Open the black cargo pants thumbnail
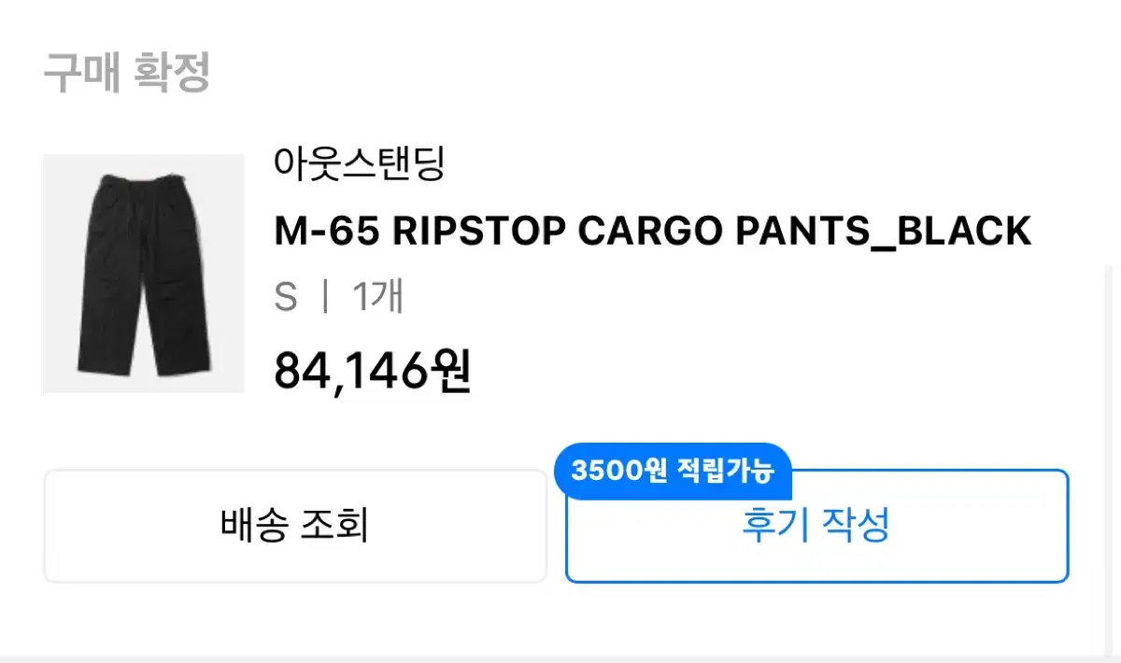Viewport: 1121px width, 663px height. 144,274
